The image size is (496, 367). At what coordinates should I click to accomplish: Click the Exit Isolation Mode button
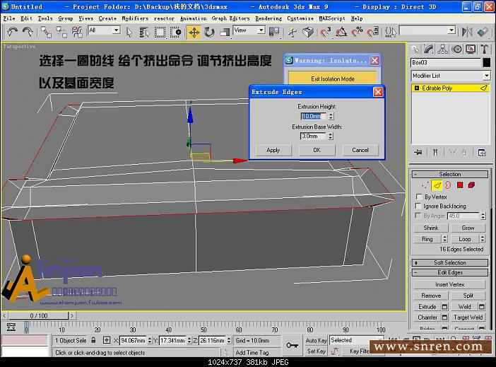click(x=332, y=78)
